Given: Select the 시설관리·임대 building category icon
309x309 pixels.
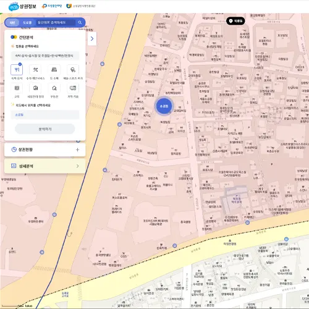Looking at the screenshot, I should [x=35, y=88].
